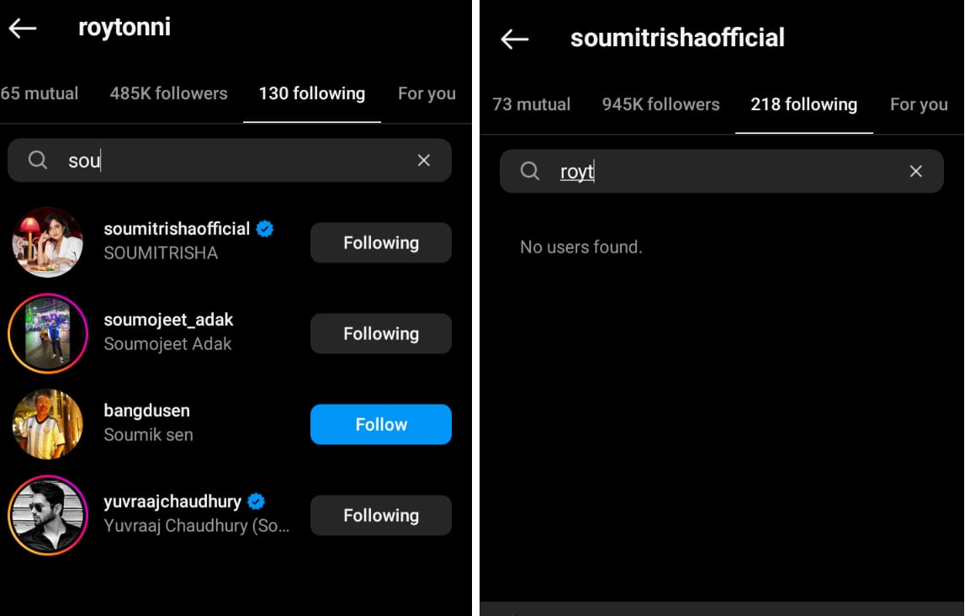The height and width of the screenshot is (616, 965).
Task: Toggle Following for yuvraajchaudhury
Action: pyautogui.click(x=381, y=516)
